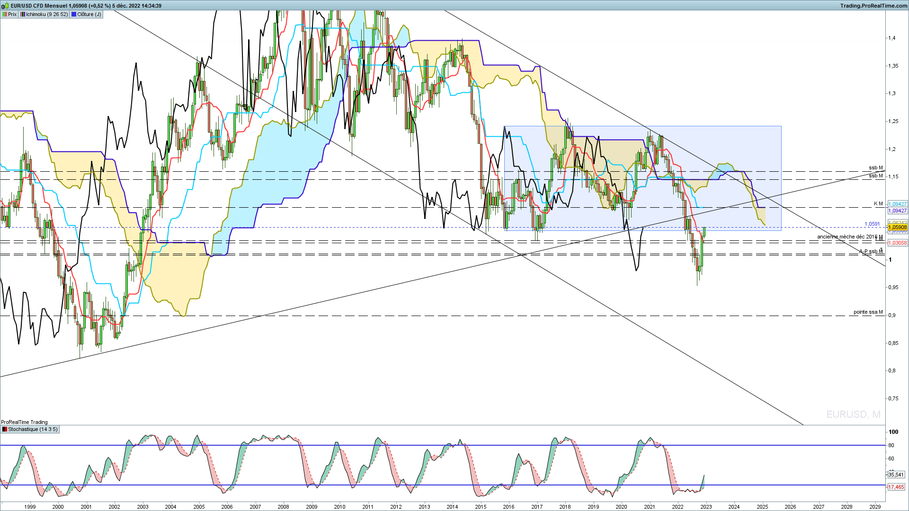Click the yellow current price tag 1,05908
The width and height of the screenshot is (909, 511).
coord(897,228)
